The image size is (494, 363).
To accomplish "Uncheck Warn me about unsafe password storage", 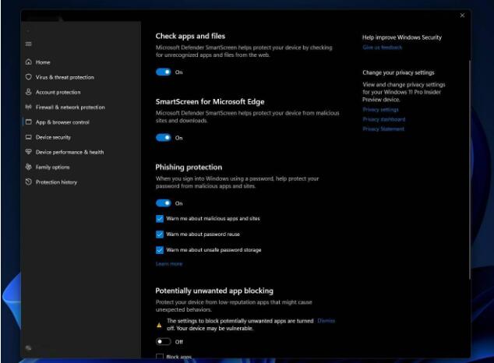I will 160,250.
